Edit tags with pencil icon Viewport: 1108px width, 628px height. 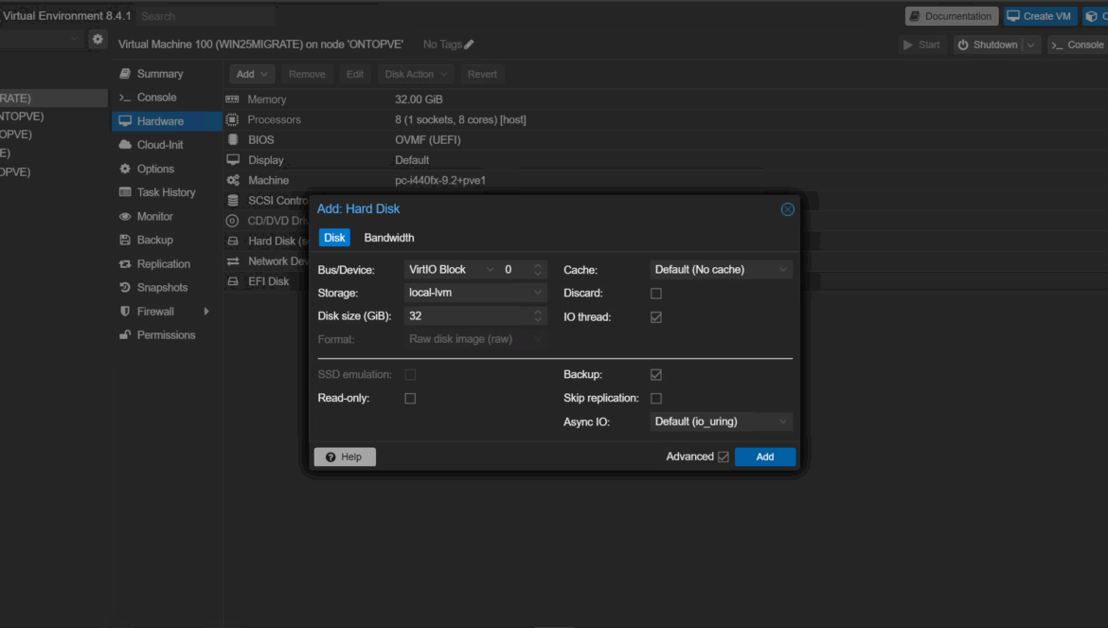click(469, 45)
